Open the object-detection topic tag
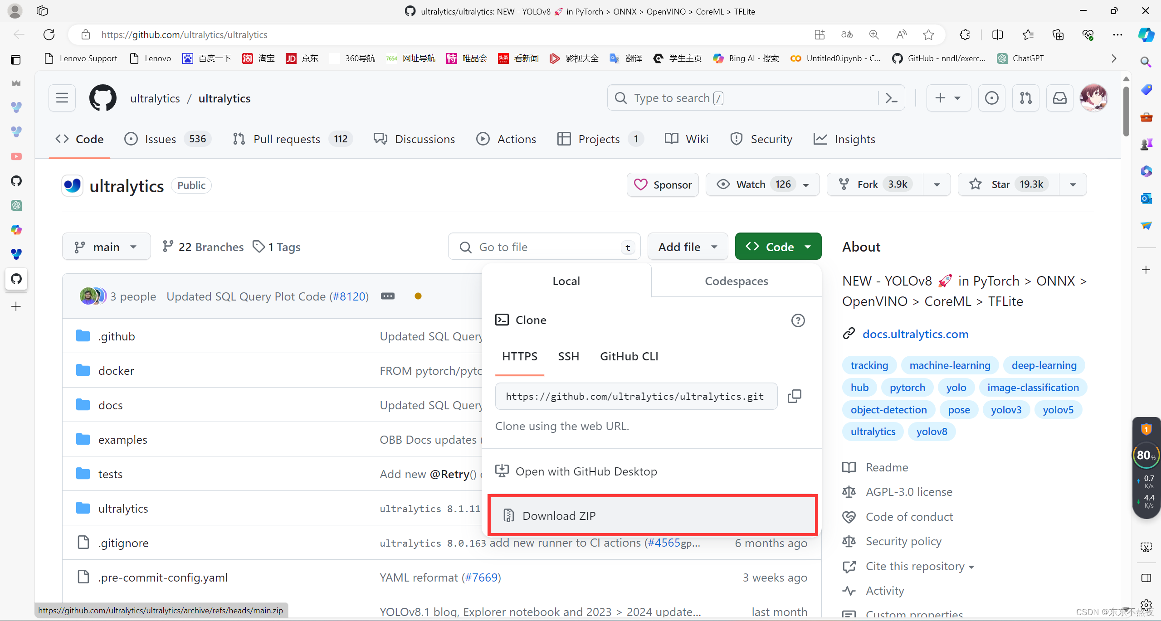 point(889,410)
